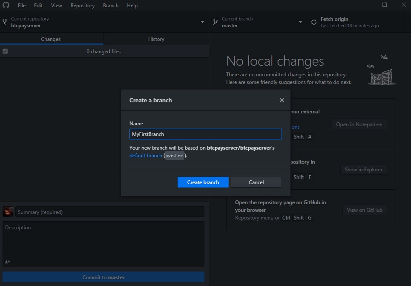Click the repository icon beside btcpayserver
The height and width of the screenshot is (286, 411).
pos(5,22)
